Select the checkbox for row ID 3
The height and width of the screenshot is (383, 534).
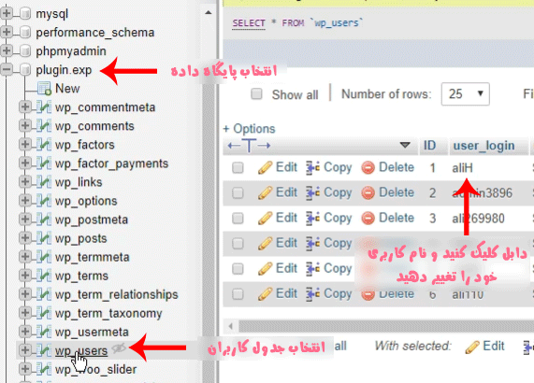[238, 218]
